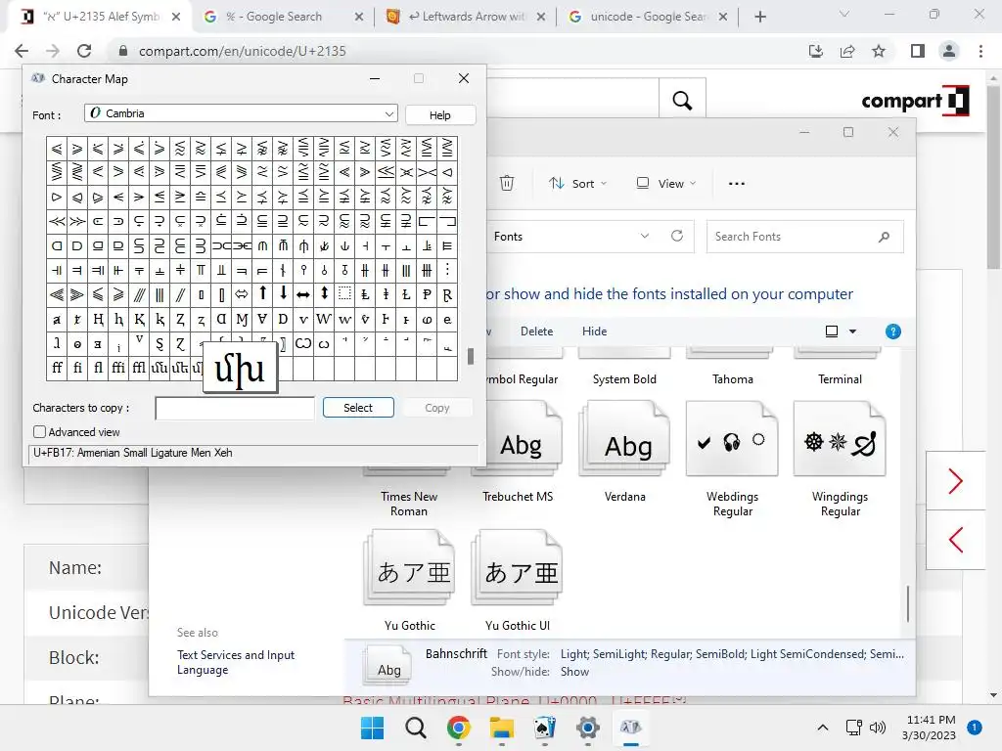Click the System Bold font label
The image size is (1002, 751).
click(x=624, y=379)
